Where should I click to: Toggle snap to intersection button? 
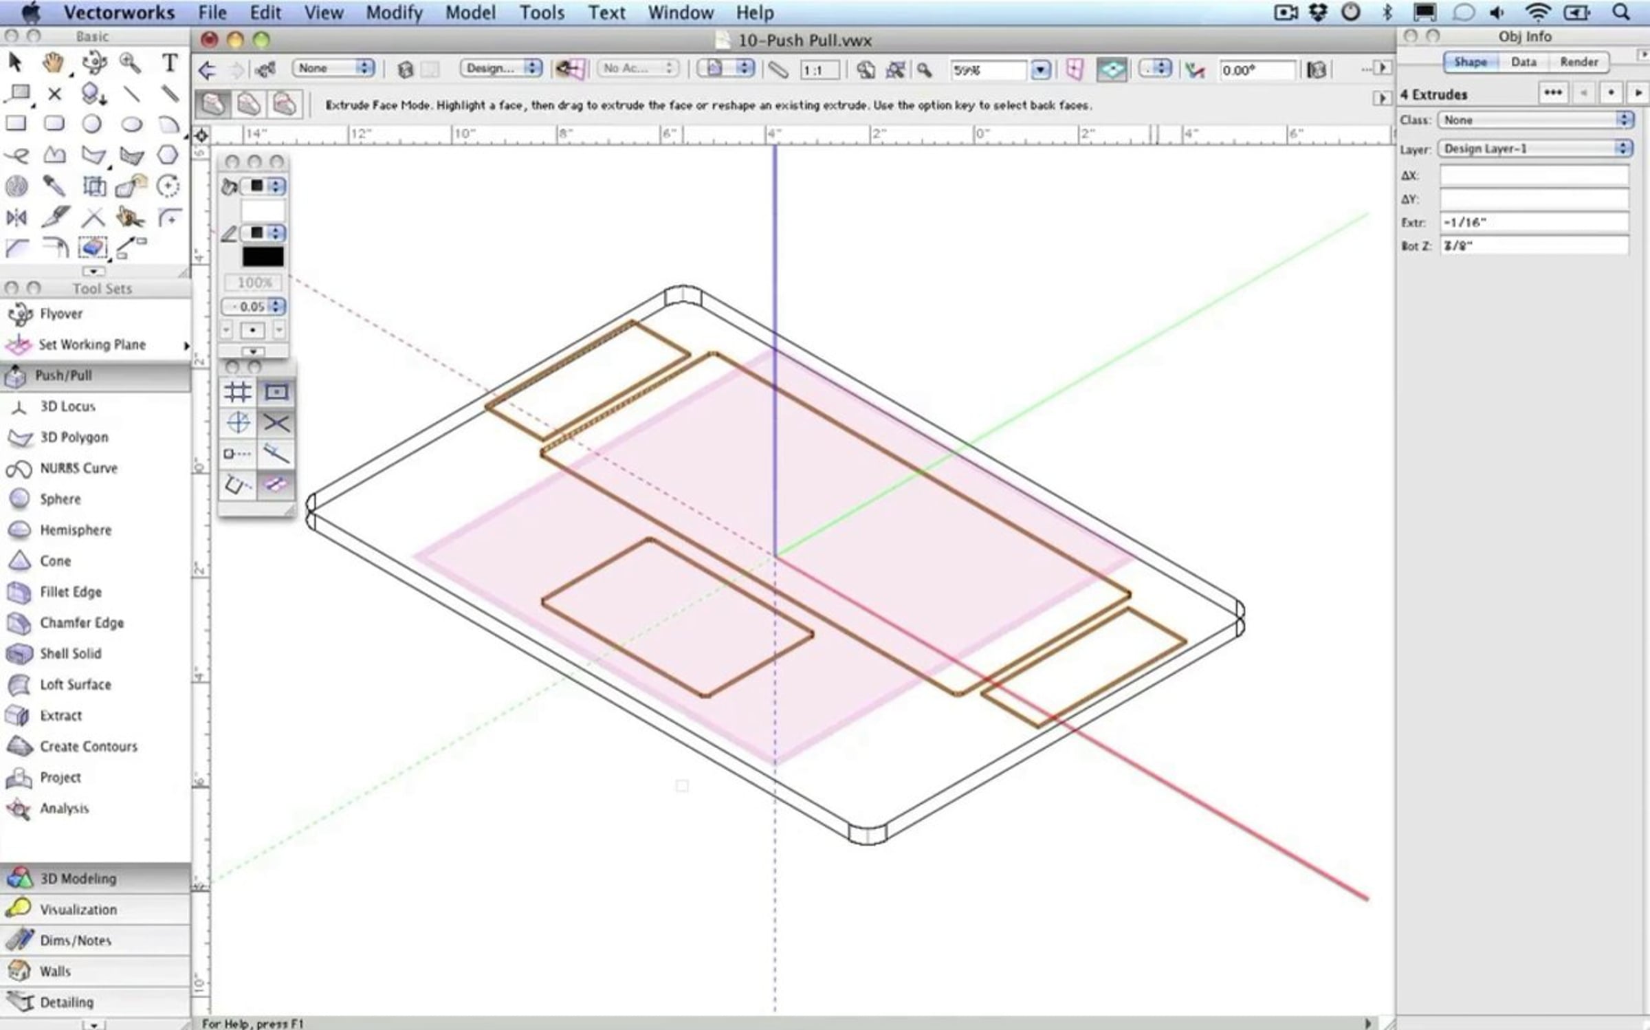(x=276, y=423)
